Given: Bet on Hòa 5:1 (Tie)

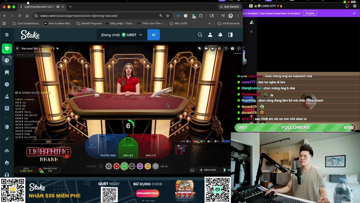Looking at the screenshot, I should pyautogui.click(x=128, y=147).
